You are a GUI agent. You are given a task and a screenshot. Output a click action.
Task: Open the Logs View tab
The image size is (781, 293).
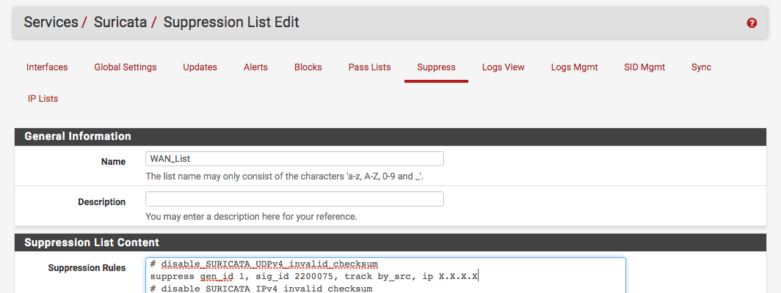click(x=503, y=67)
